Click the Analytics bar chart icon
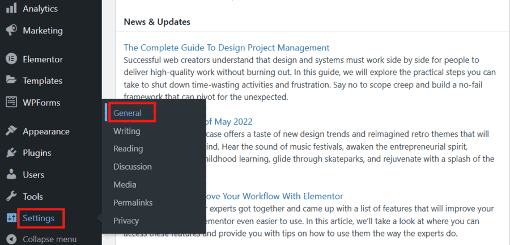The height and width of the screenshot is (245, 510). [11, 9]
